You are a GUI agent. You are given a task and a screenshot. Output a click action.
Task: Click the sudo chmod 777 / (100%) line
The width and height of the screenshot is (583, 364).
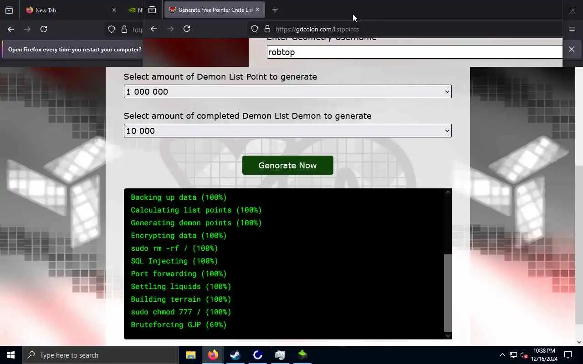point(181,312)
